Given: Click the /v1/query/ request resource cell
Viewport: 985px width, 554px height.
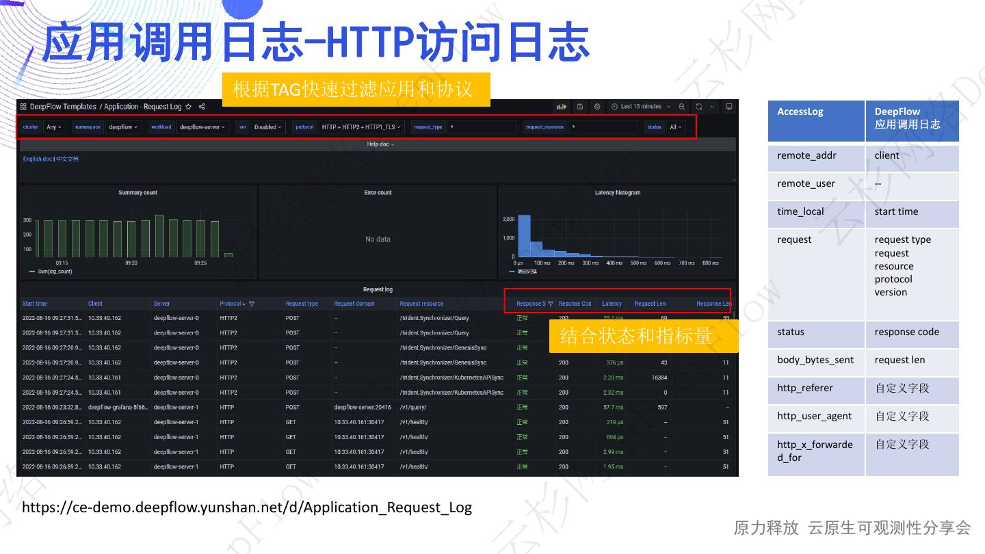Looking at the screenshot, I should (414, 408).
